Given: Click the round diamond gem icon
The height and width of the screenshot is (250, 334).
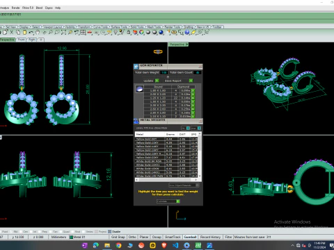Looking at the screenshot, I should [x=139, y=89].
